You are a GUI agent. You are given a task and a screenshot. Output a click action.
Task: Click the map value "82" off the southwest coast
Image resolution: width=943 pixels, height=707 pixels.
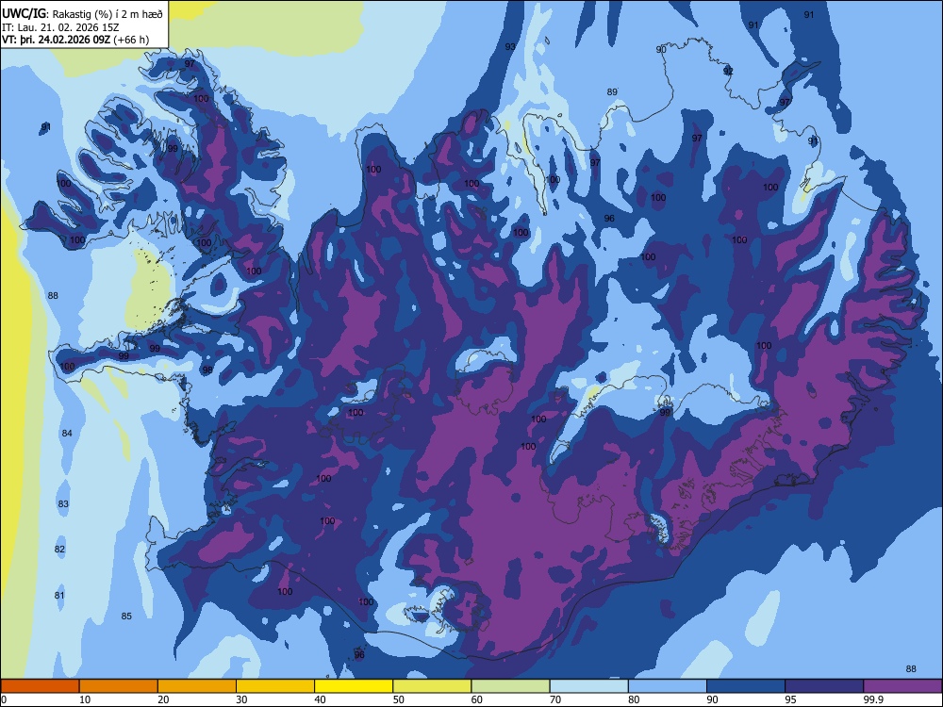[59, 549]
